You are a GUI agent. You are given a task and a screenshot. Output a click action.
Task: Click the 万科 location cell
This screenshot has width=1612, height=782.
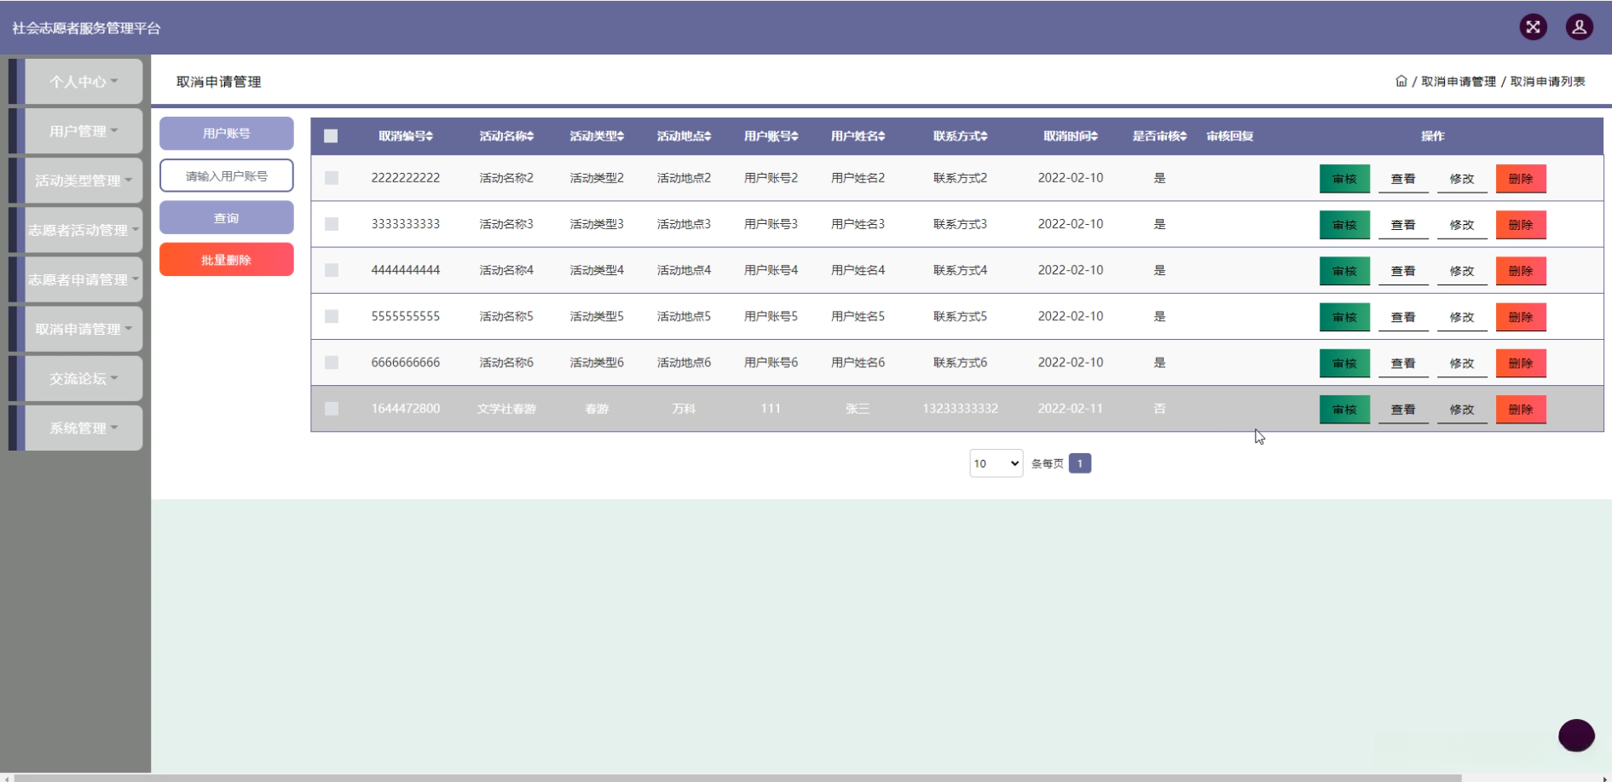pyautogui.click(x=684, y=409)
